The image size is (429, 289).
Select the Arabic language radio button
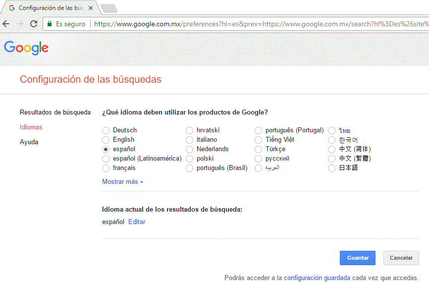(x=258, y=168)
